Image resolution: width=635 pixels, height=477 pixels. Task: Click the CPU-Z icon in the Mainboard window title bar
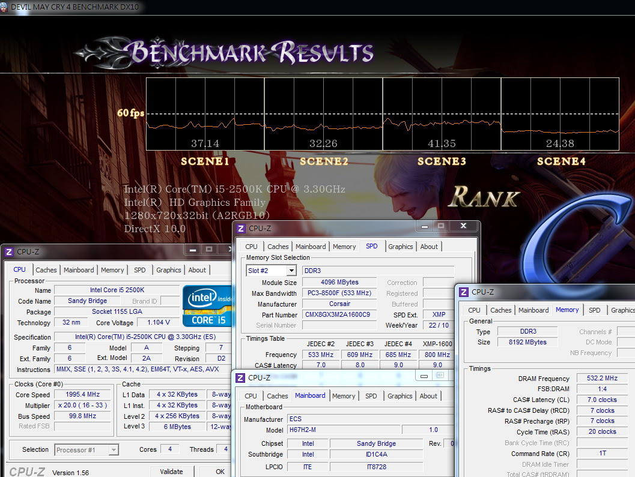click(x=240, y=377)
